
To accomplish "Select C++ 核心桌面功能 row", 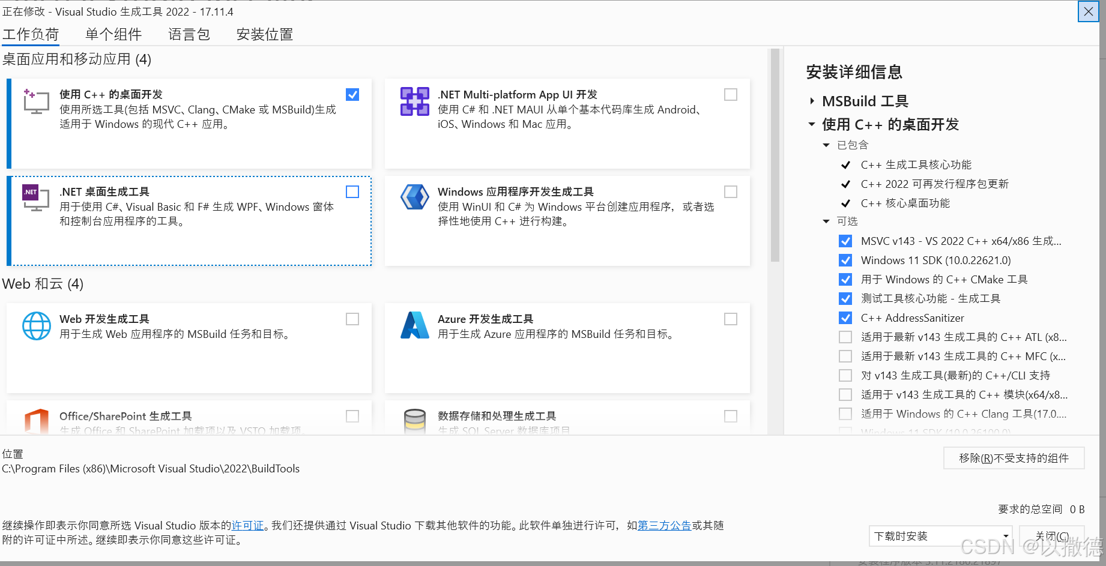I will 905,203.
